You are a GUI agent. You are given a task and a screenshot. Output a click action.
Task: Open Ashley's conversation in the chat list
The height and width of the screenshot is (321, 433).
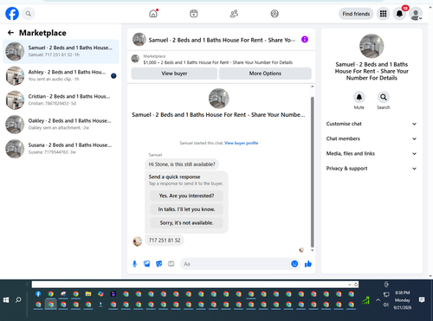point(61,75)
